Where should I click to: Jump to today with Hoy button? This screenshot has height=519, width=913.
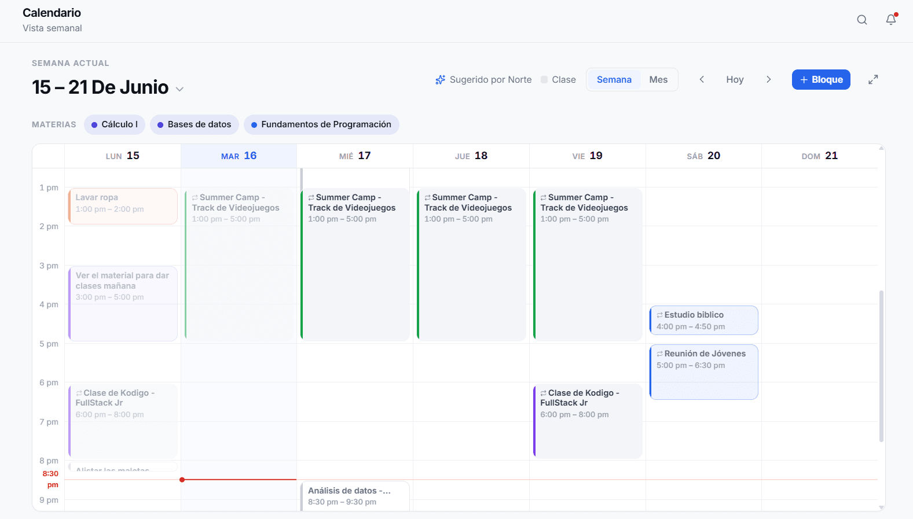tap(735, 79)
